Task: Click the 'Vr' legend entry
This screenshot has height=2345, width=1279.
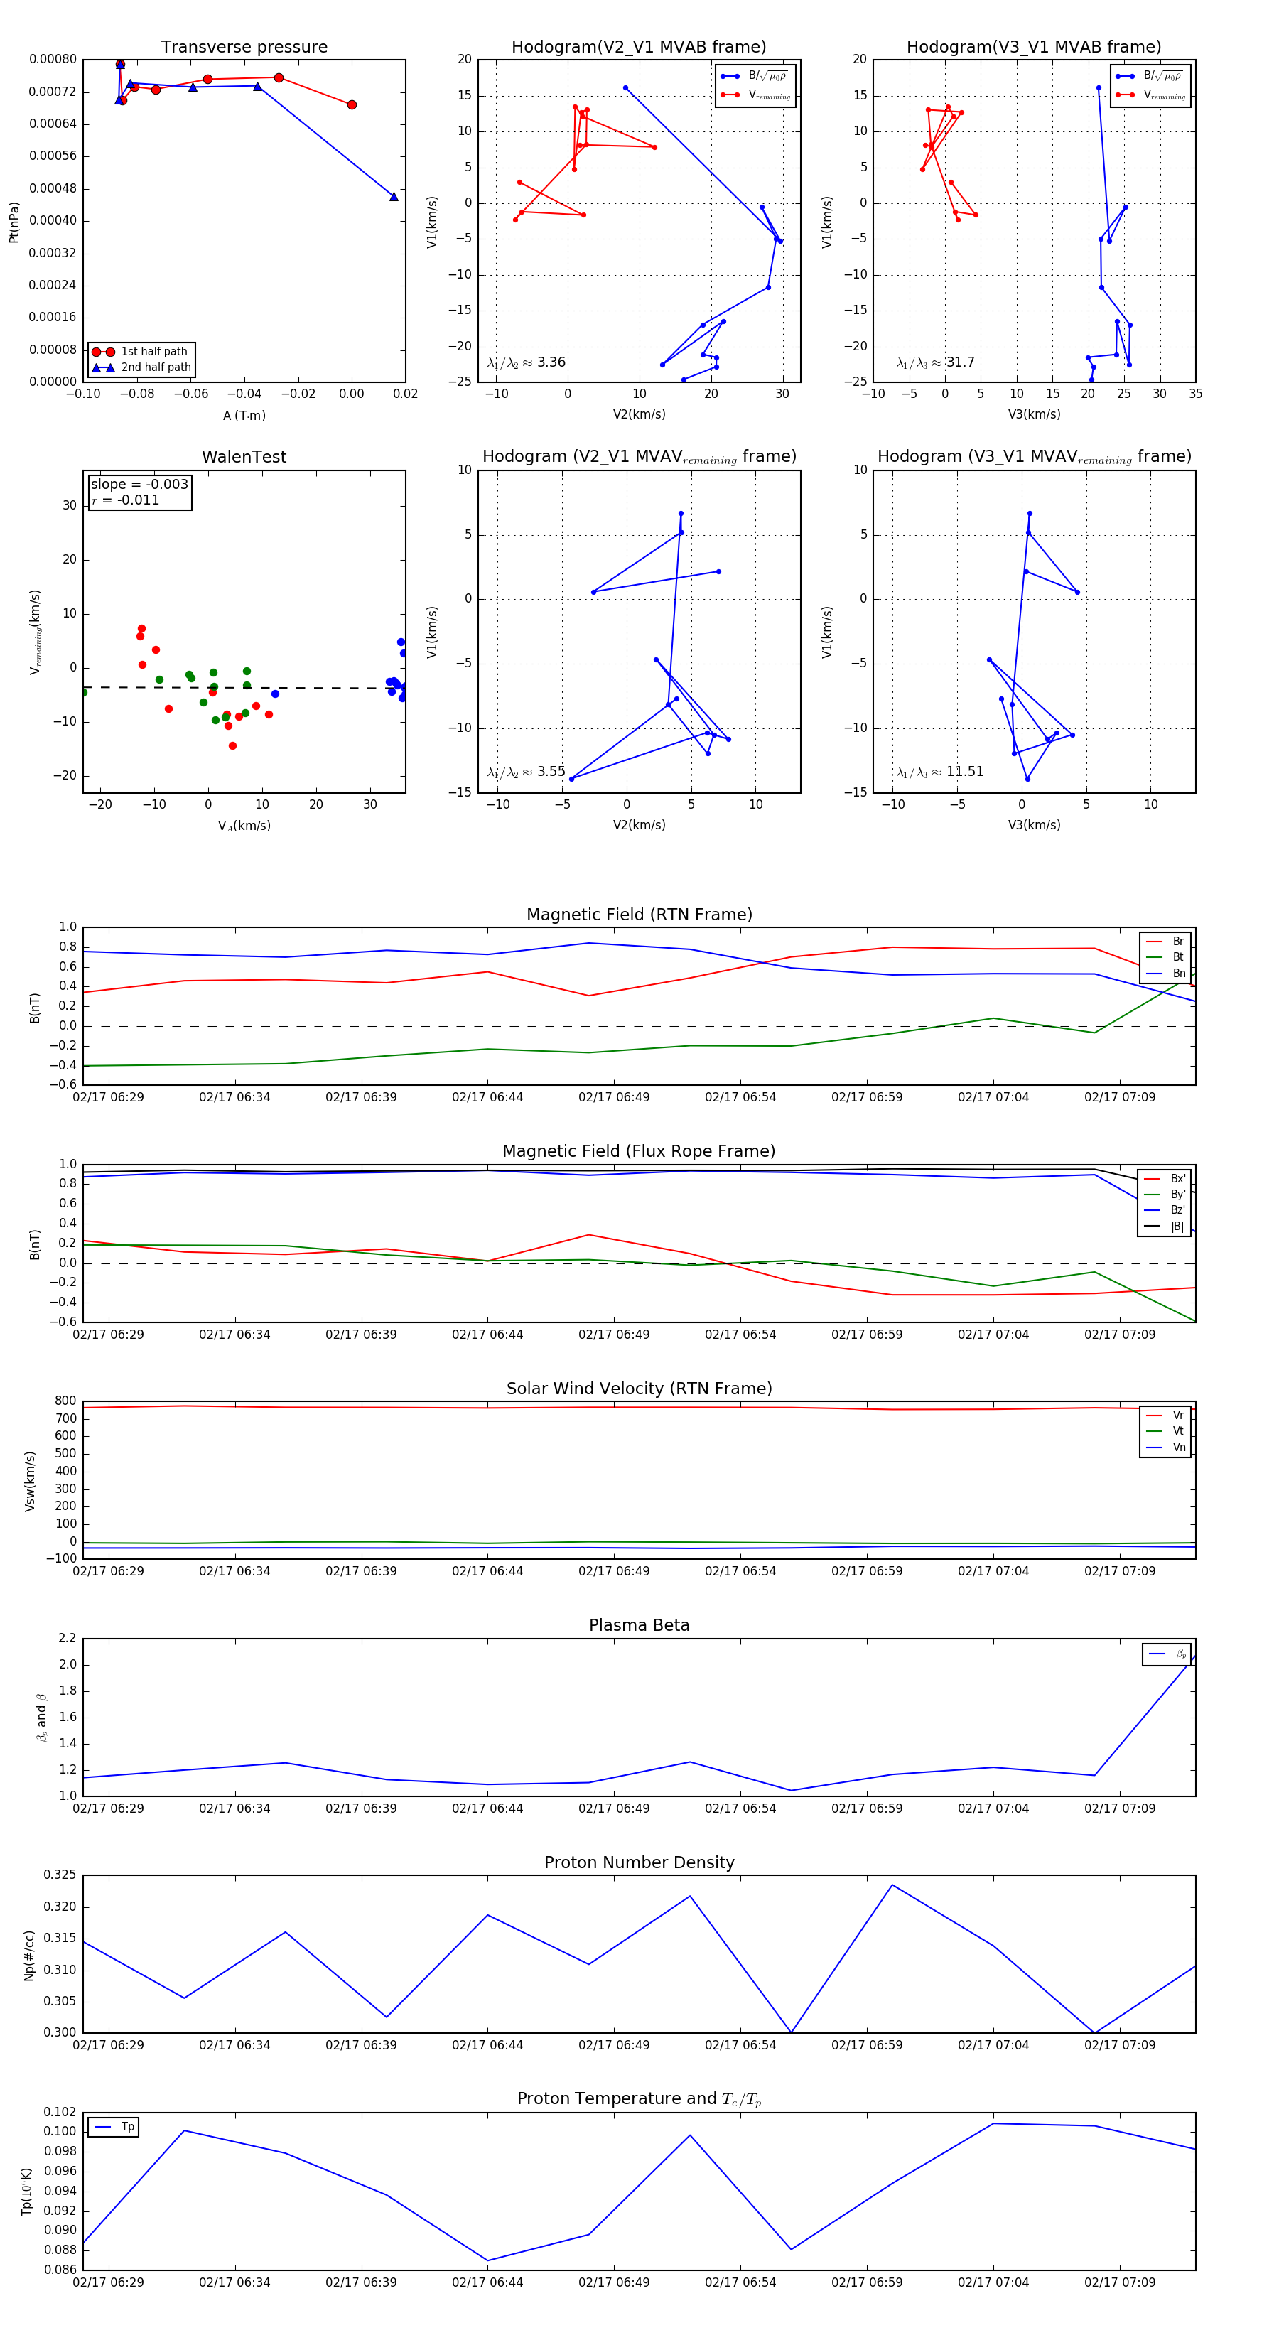Action: [x=1165, y=1416]
